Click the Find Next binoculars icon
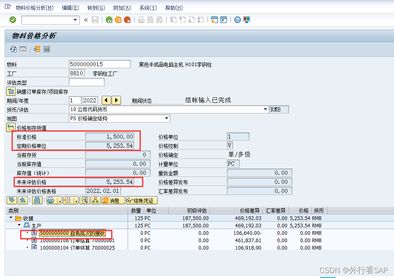 [x=159, y=20]
